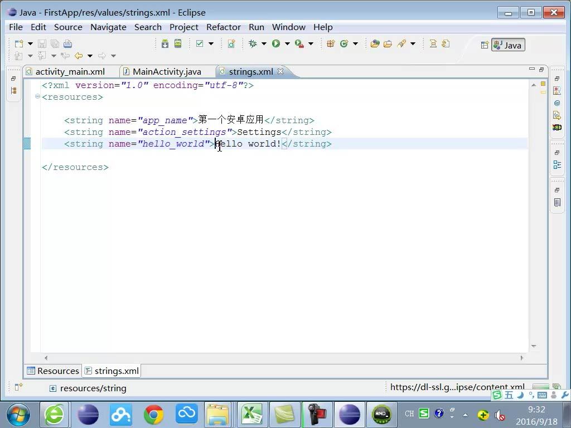Close the strings.xml editor tab
This screenshot has height=428, width=571.
[x=280, y=71]
